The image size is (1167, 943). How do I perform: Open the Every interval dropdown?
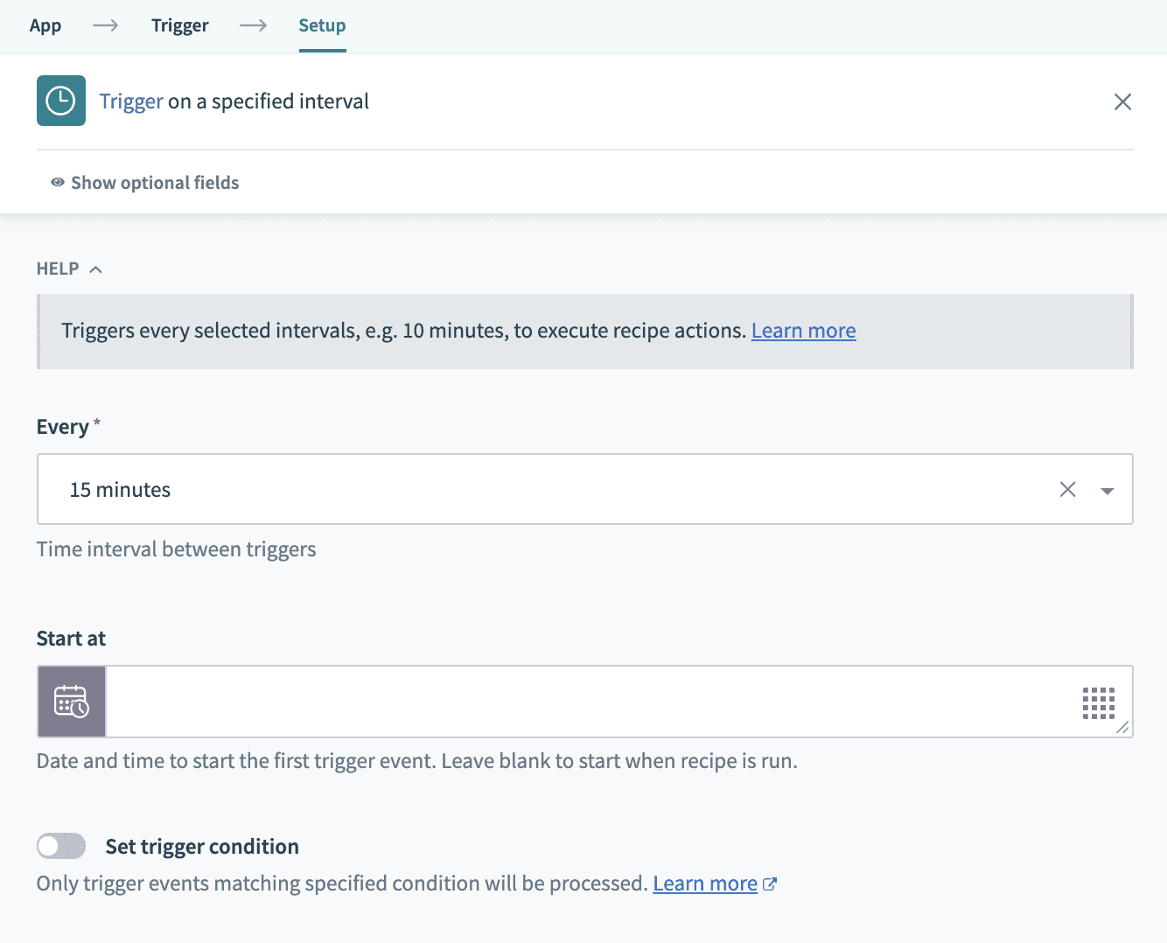[x=1106, y=490]
